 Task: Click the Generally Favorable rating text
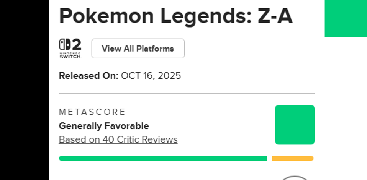click(x=103, y=126)
